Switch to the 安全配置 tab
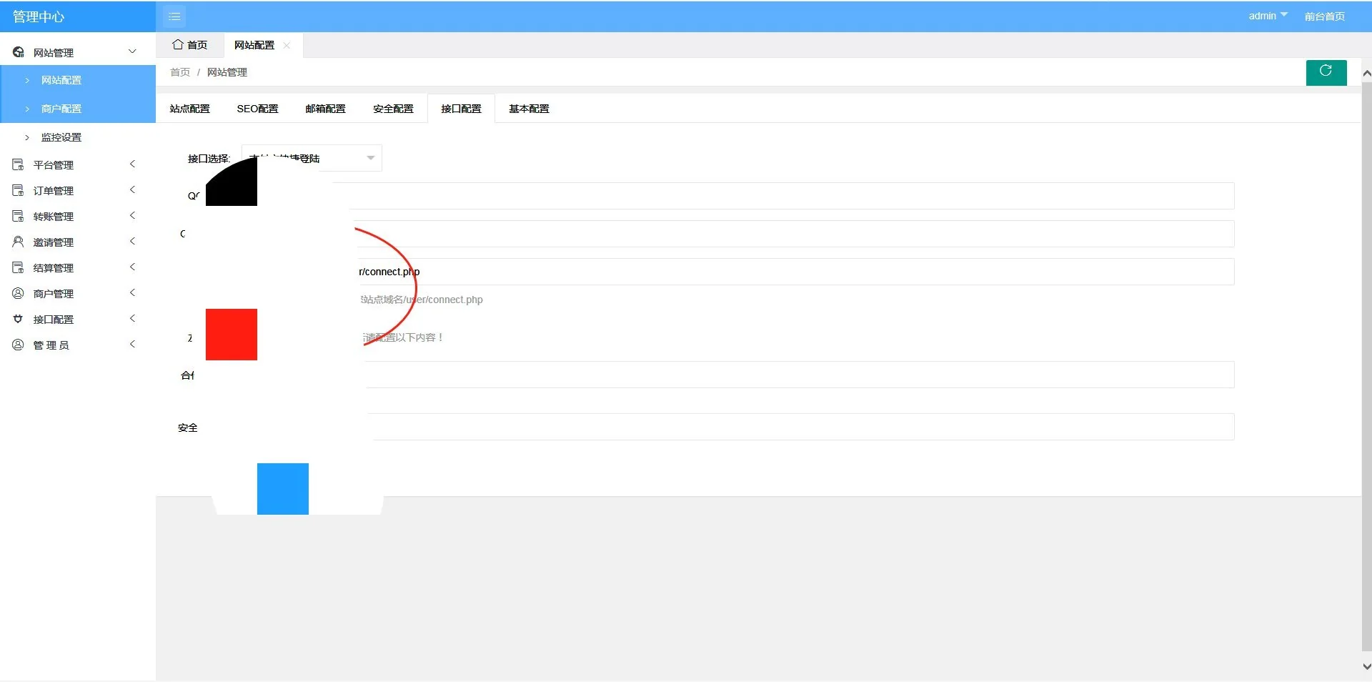 pos(393,109)
